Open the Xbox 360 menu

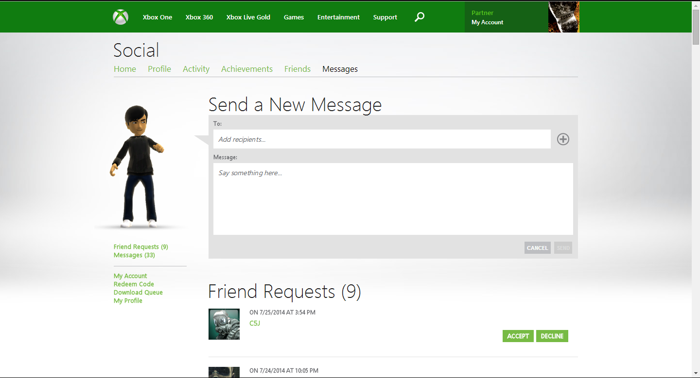coord(199,17)
